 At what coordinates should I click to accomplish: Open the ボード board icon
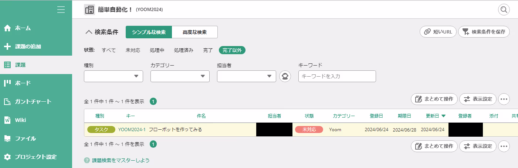[x=7, y=83]
